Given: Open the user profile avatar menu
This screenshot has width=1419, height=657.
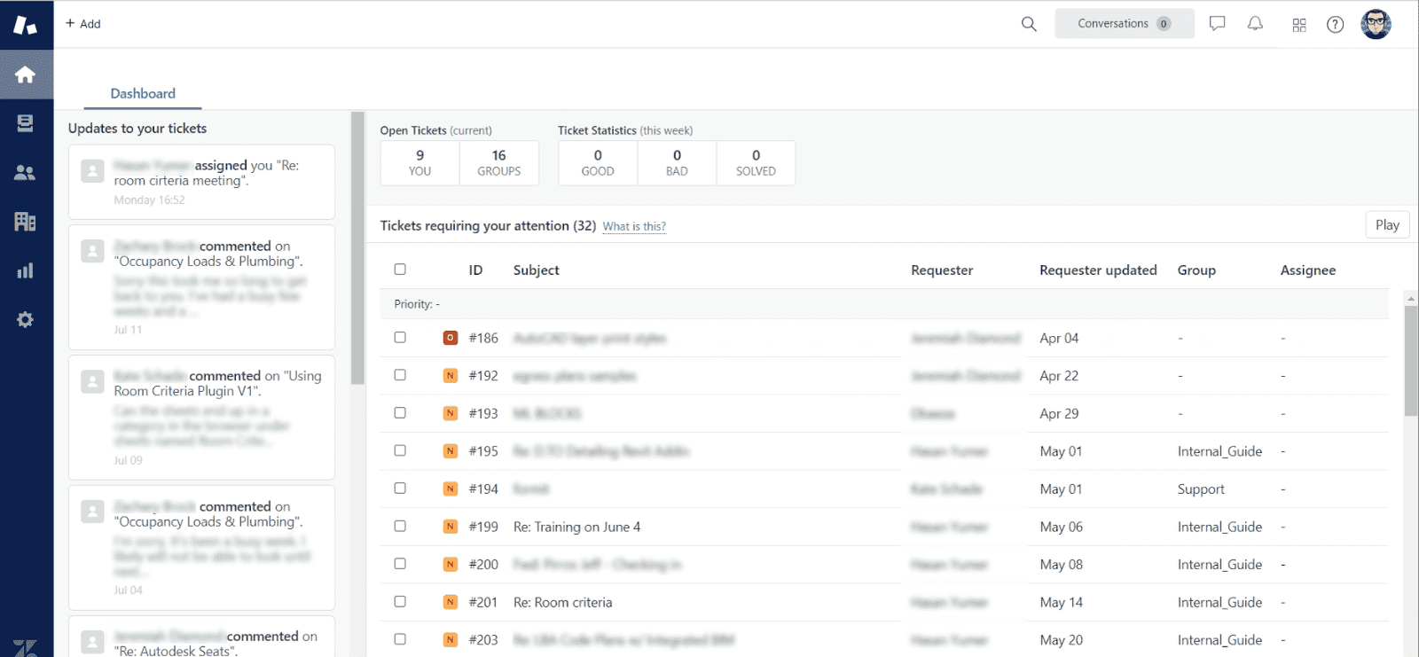Looking at the screenshot, I should [x=1376, y=24].
